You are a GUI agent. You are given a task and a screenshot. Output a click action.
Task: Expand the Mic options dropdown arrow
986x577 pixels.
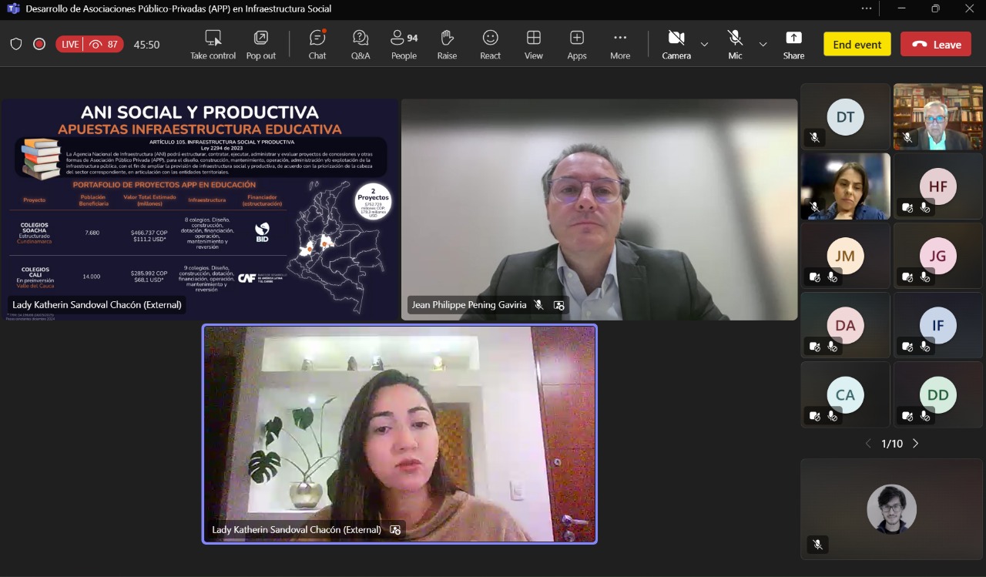763,44
